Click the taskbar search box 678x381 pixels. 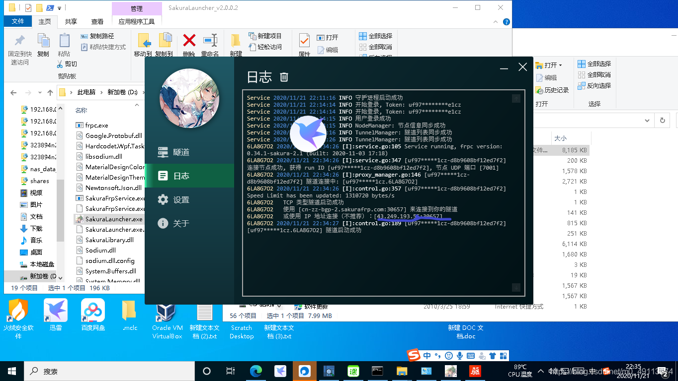tap(109, 371)
